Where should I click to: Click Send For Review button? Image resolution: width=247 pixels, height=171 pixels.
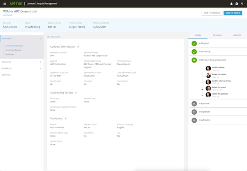(233, 13)
